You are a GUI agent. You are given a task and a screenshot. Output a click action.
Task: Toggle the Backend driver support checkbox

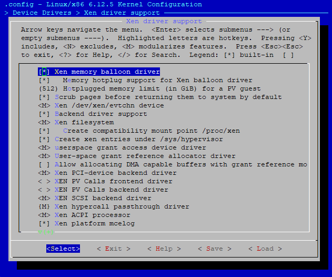coord(44,114)
